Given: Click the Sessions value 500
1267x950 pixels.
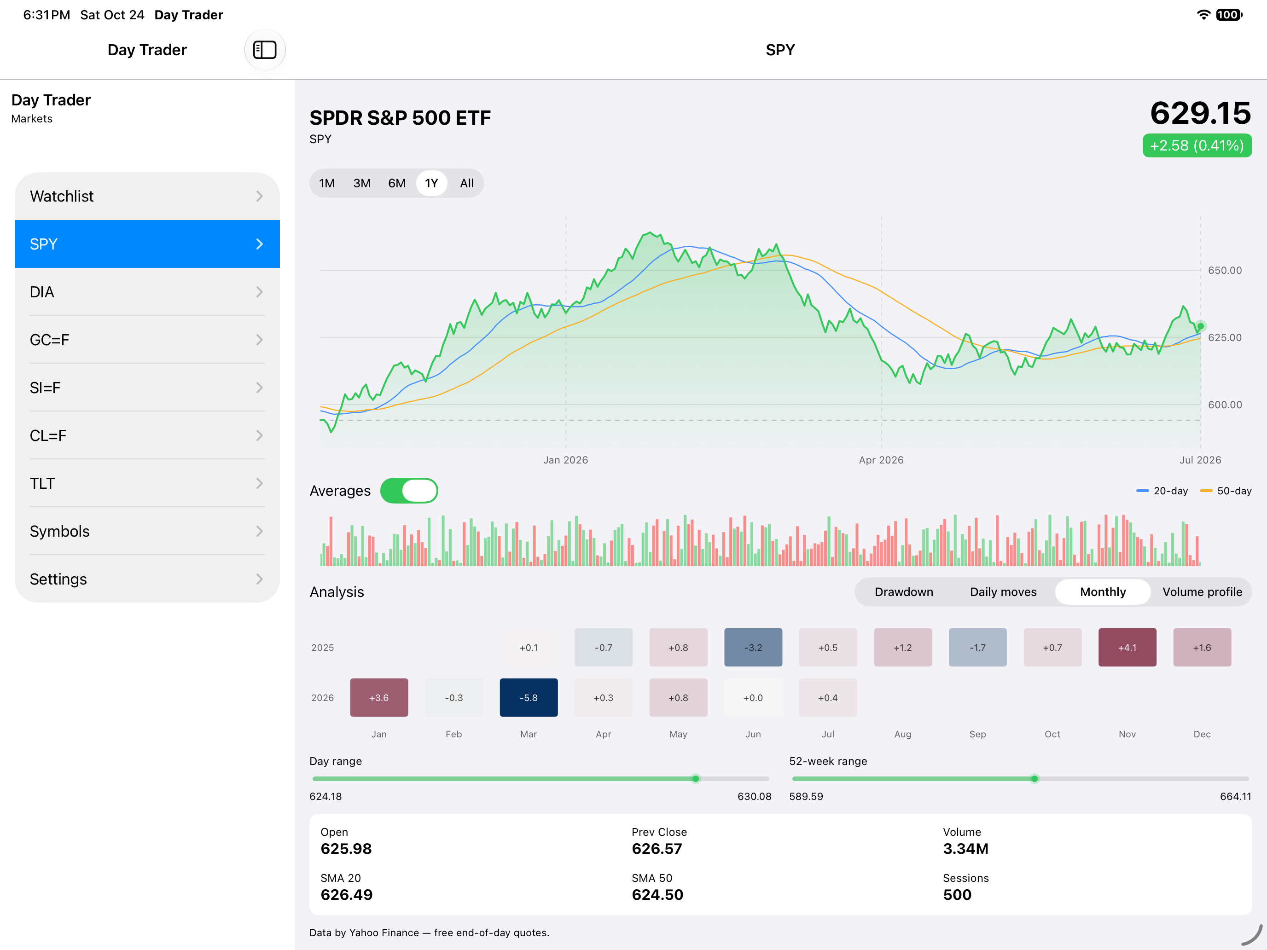Looking at the screenshot, I should click(x=957, y=895).
